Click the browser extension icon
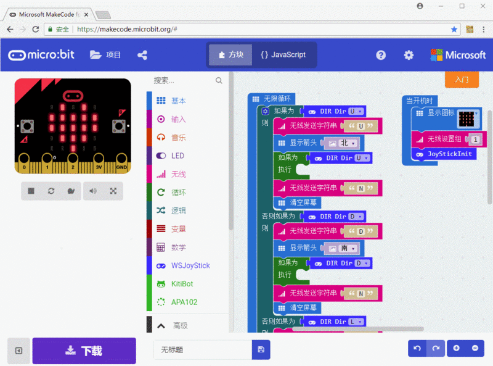Screen dimensions: 493x366 click(470, 29)
